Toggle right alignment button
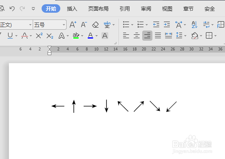The image size is (225, 159). [x=147, y=36]
